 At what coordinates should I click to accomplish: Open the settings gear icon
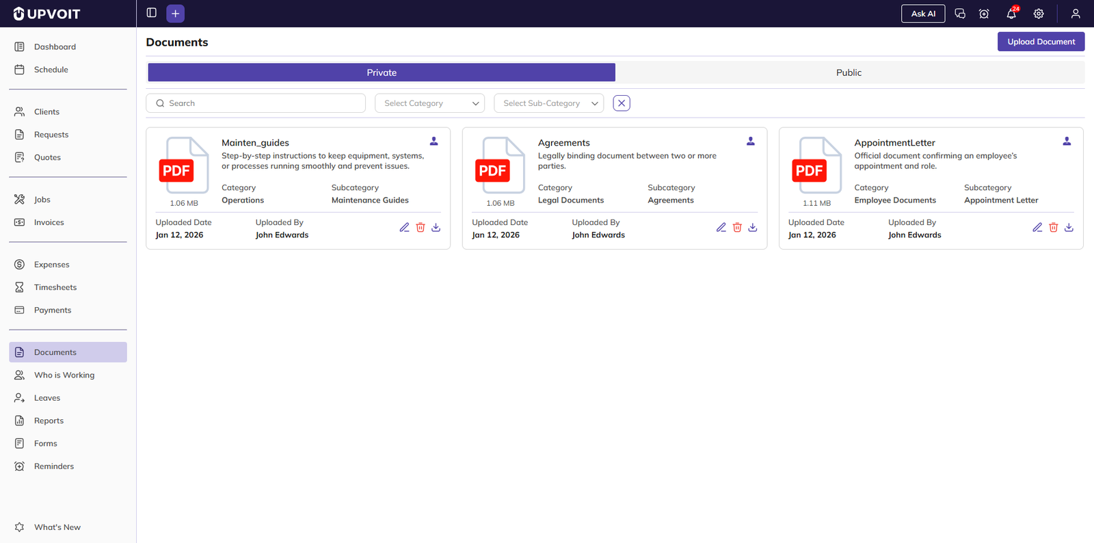point(1039,14)
